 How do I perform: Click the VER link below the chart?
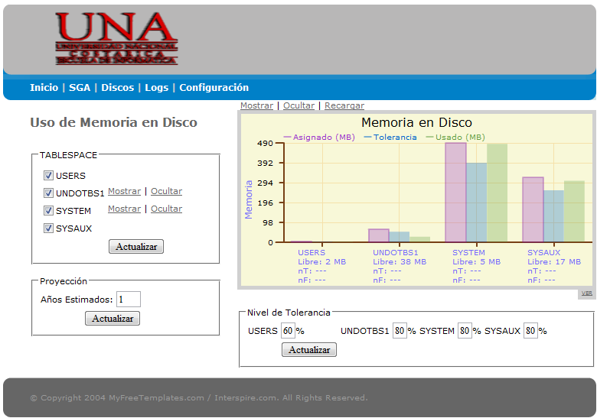[587, 293]
